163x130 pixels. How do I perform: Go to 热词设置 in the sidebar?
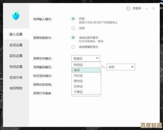coord(16,67)
